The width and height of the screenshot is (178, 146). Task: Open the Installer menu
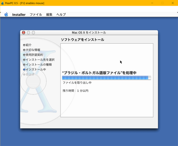coord(19,15)
